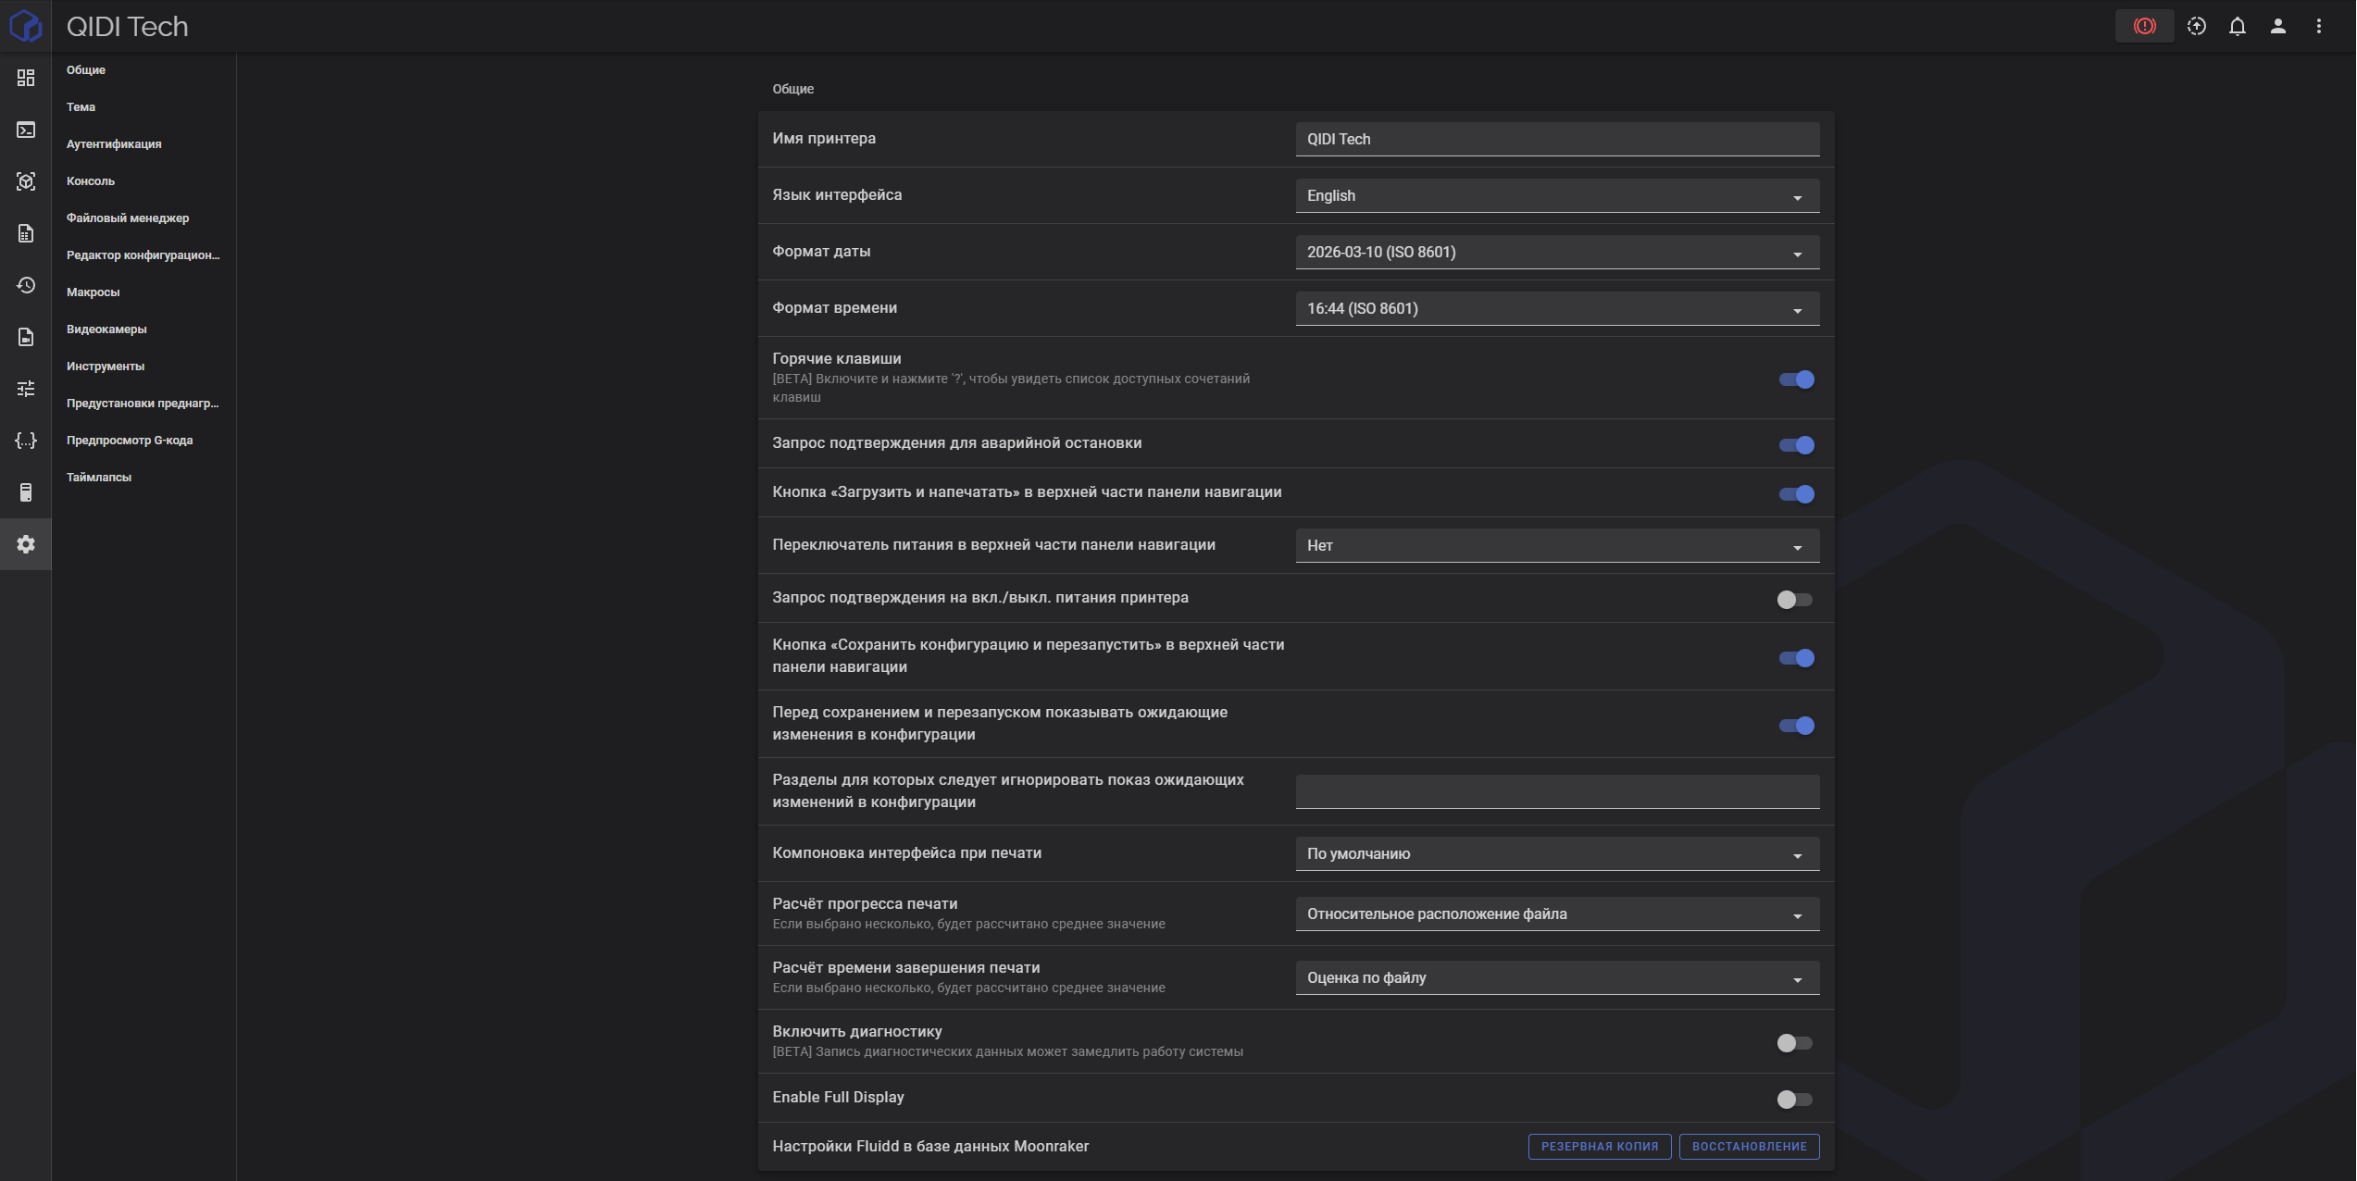Viewport: 2357px width, 1181px height.
Task: Click the Имя принтера text field
Action: point(1556,140)
